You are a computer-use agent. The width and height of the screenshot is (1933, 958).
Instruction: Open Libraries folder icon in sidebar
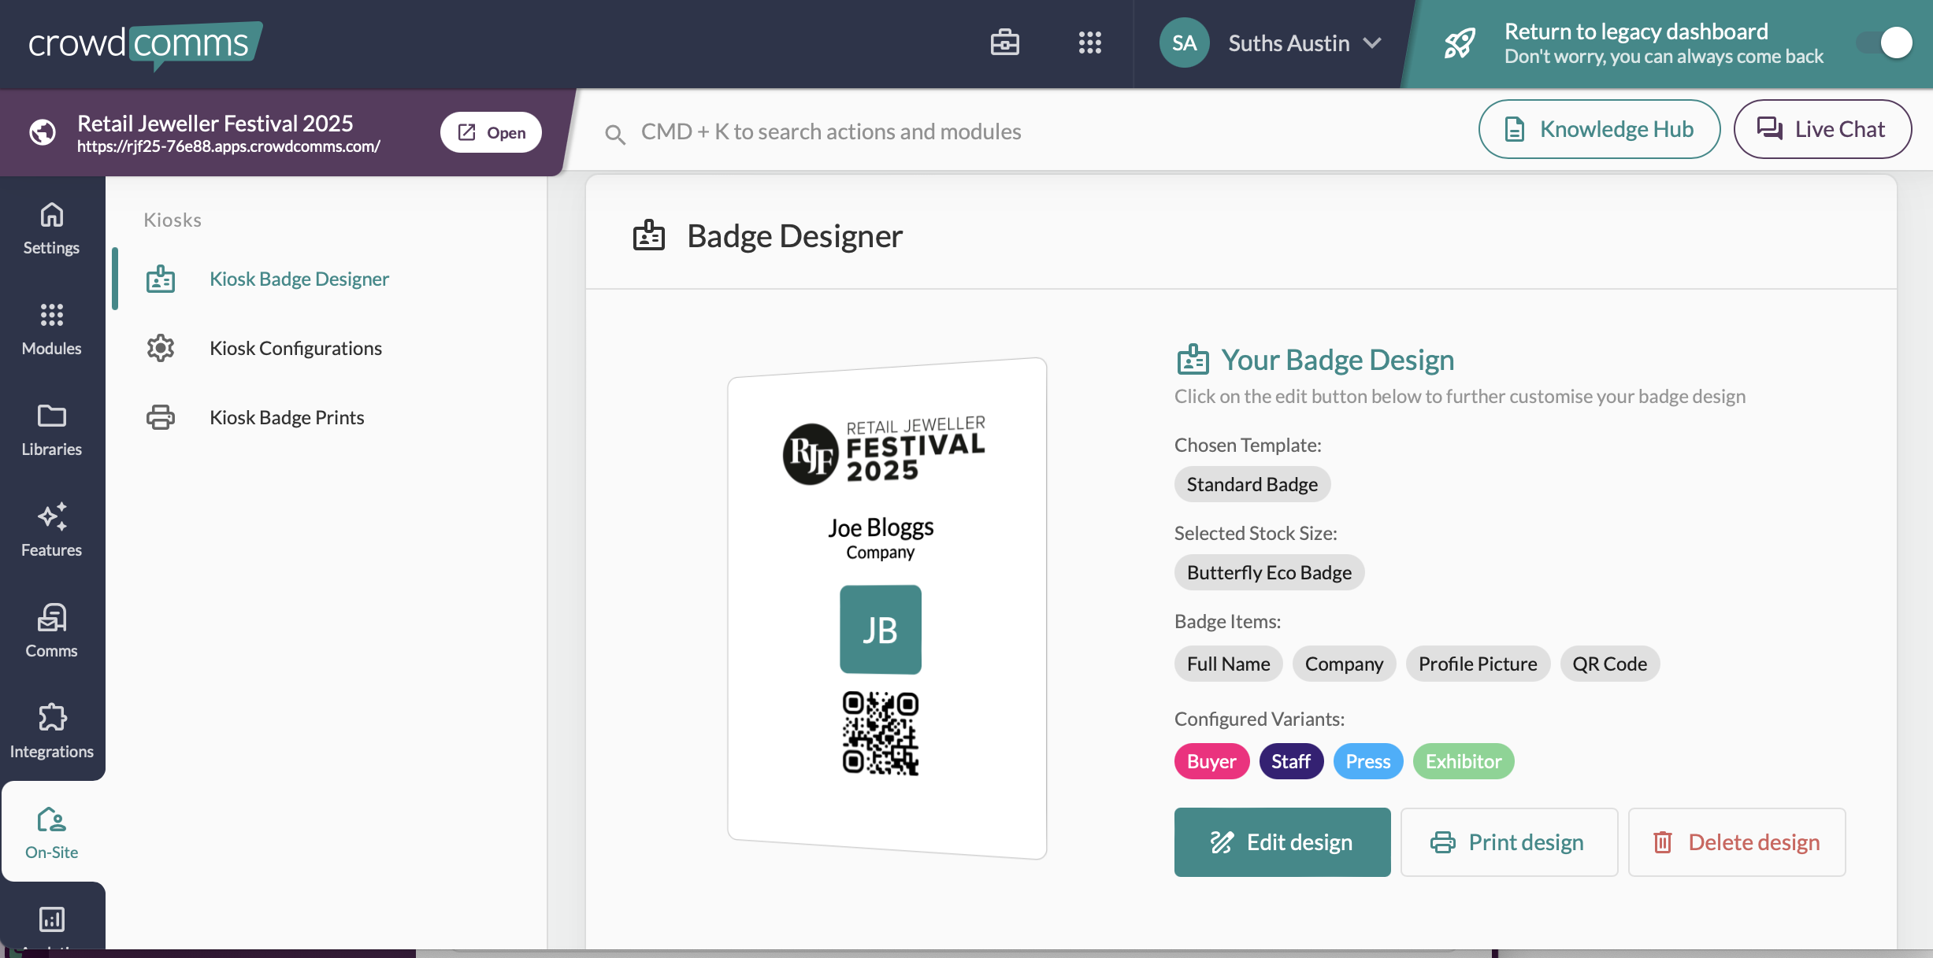51,430
